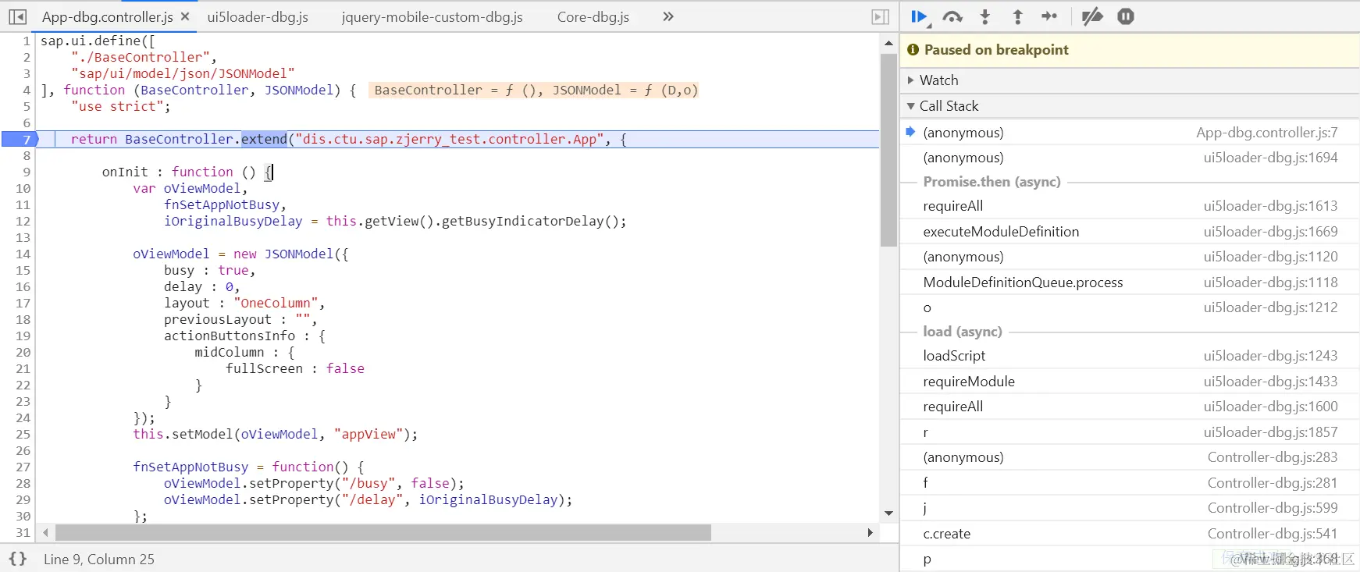
Task: Click 'Line 9, Column 25' status text
Action: 99,559
